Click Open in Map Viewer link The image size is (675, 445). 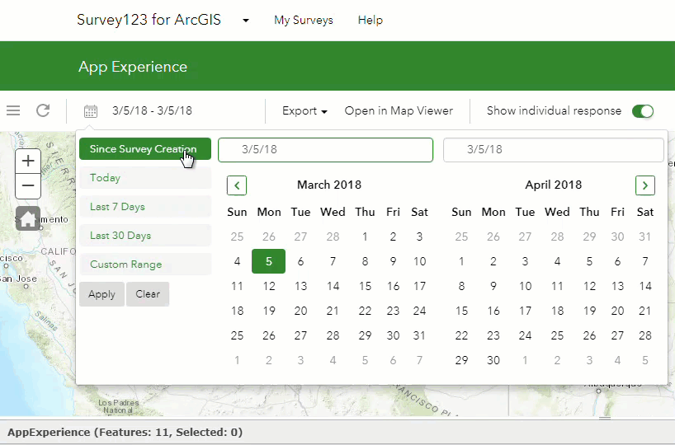tap(399, 111)
